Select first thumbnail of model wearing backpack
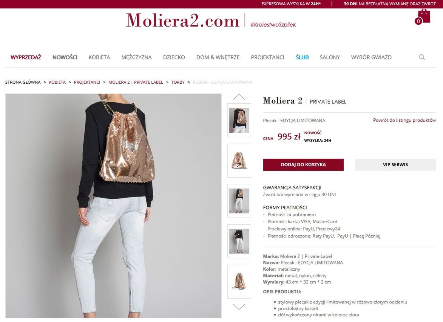443x322 pixels. click(239, 120)
